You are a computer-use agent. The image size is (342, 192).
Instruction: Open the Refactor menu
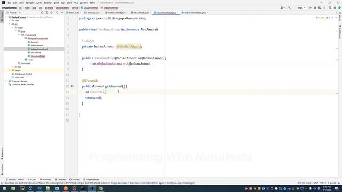tap(48, 3)
